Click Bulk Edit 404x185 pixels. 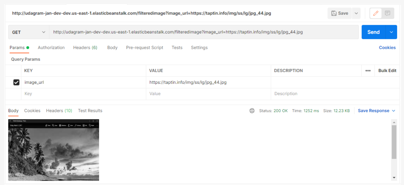387,70
